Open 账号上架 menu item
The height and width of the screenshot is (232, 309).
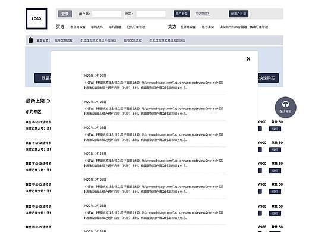point(208,27)
